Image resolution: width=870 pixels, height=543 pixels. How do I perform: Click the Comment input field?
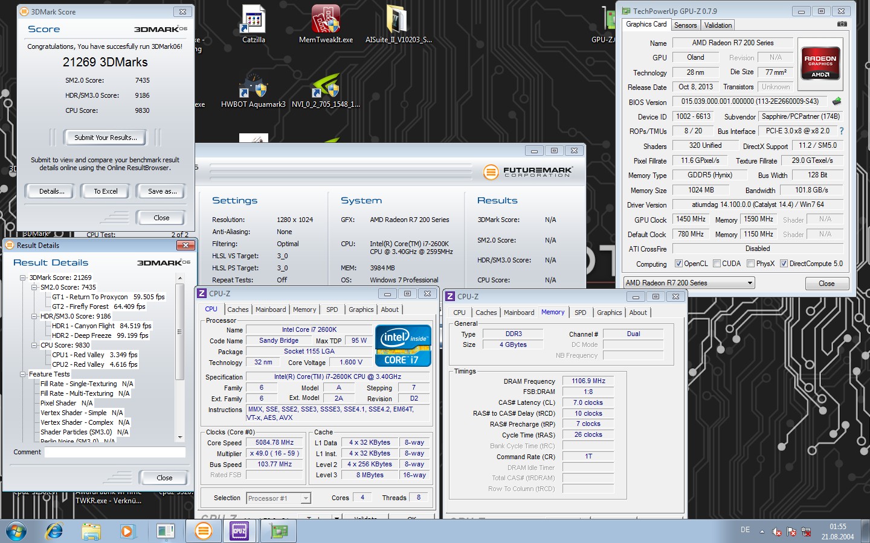pos(115,452)
